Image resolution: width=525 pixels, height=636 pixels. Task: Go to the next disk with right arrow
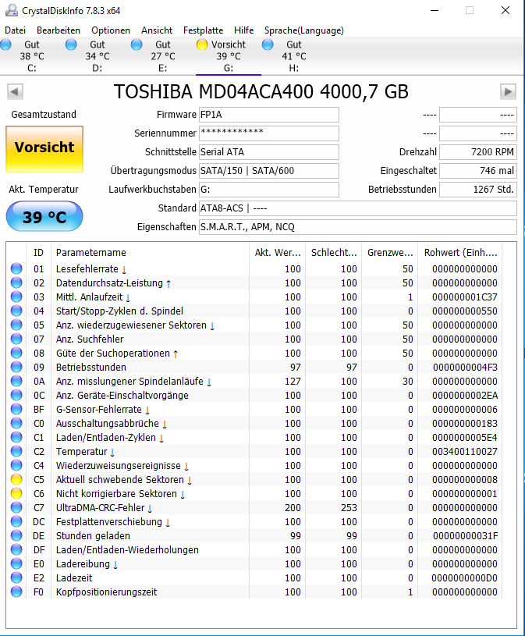pos(508,91)
